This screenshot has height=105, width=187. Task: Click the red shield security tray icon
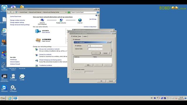tap(176, 98)
